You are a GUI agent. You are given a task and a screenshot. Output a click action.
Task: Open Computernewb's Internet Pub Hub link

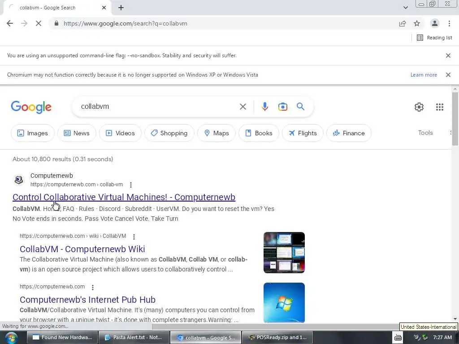point(87,300)
